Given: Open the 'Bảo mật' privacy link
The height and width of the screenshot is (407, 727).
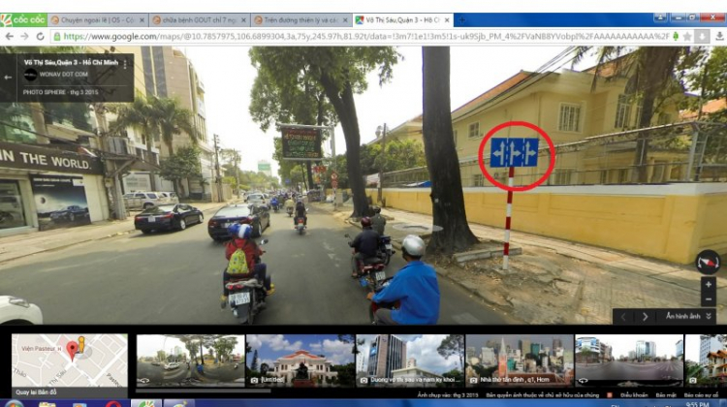Looking at the screenshot, I should click(666, 395).
